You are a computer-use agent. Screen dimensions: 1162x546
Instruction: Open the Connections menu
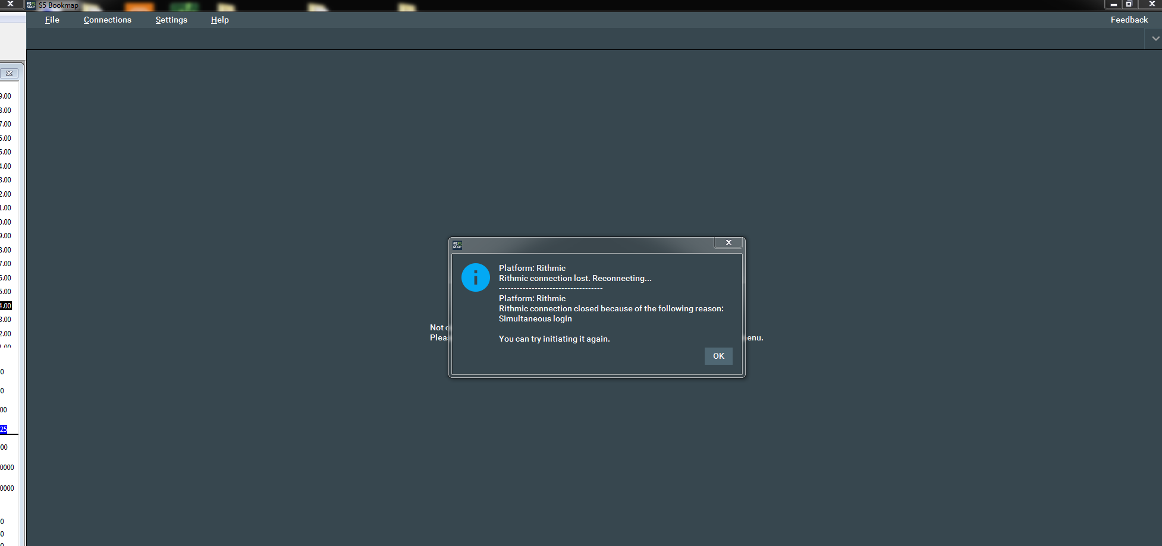coord(108,20)
